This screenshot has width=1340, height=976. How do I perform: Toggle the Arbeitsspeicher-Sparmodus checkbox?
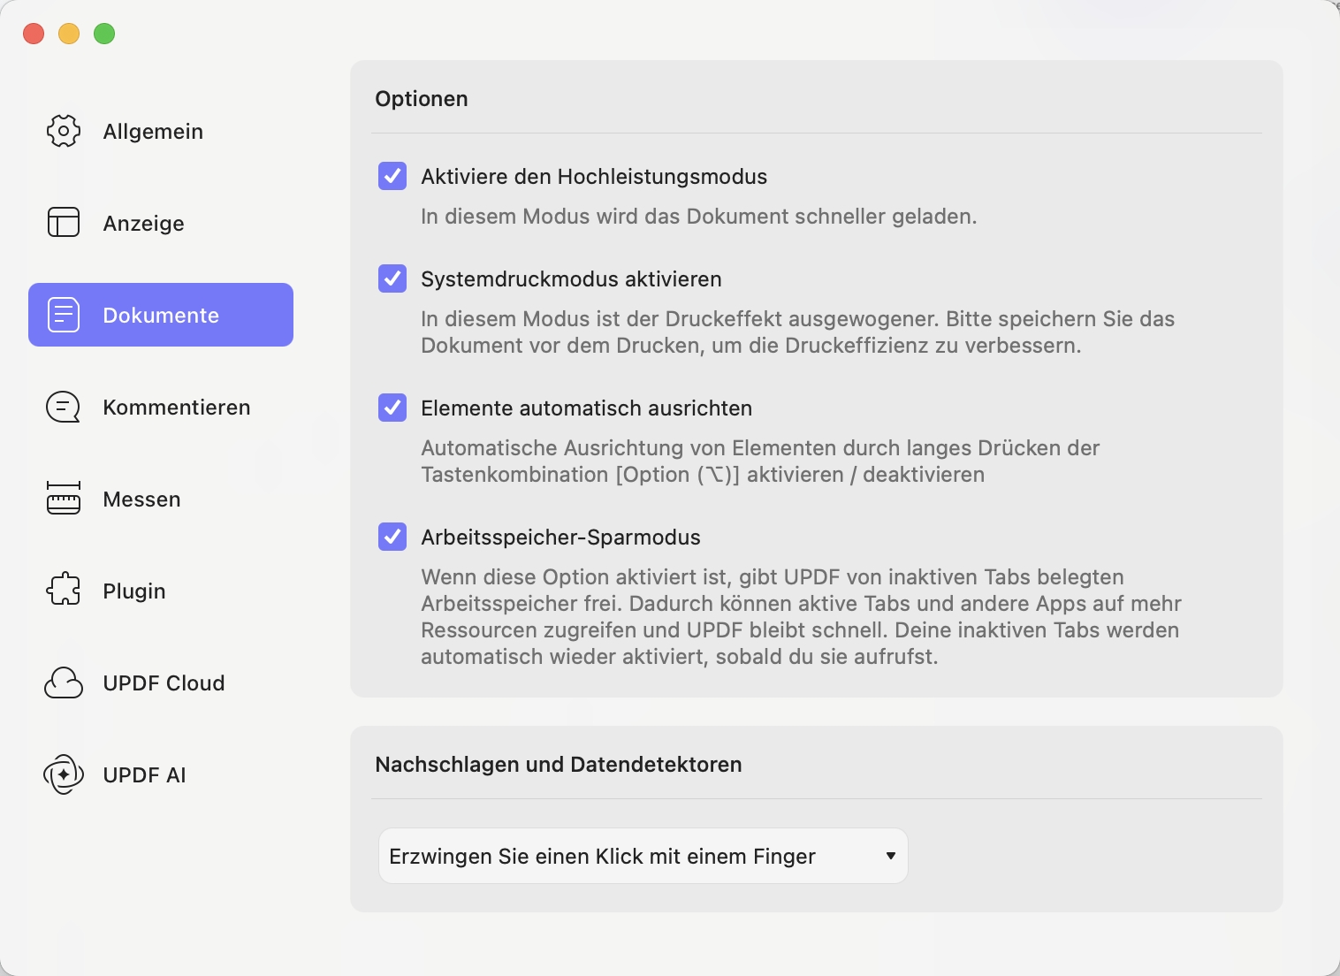coord(392,537)
